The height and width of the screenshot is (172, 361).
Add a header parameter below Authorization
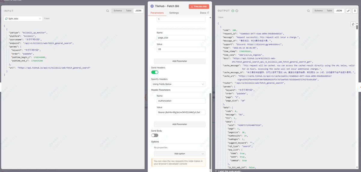tap(180, 124)
